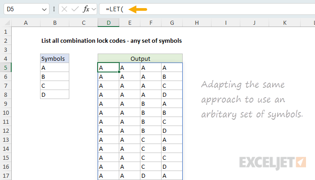Select row 5 header
This screenshot has height=180, width=315.
click(5, 67)
